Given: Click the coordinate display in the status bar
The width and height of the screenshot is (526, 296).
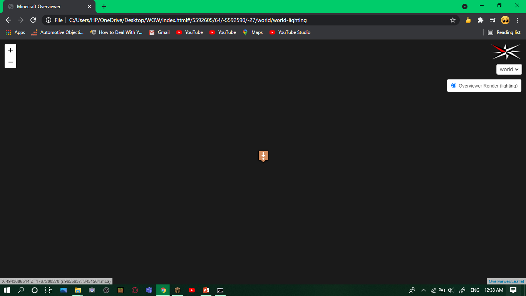Looking at the screenshot, I should point(56,281).
